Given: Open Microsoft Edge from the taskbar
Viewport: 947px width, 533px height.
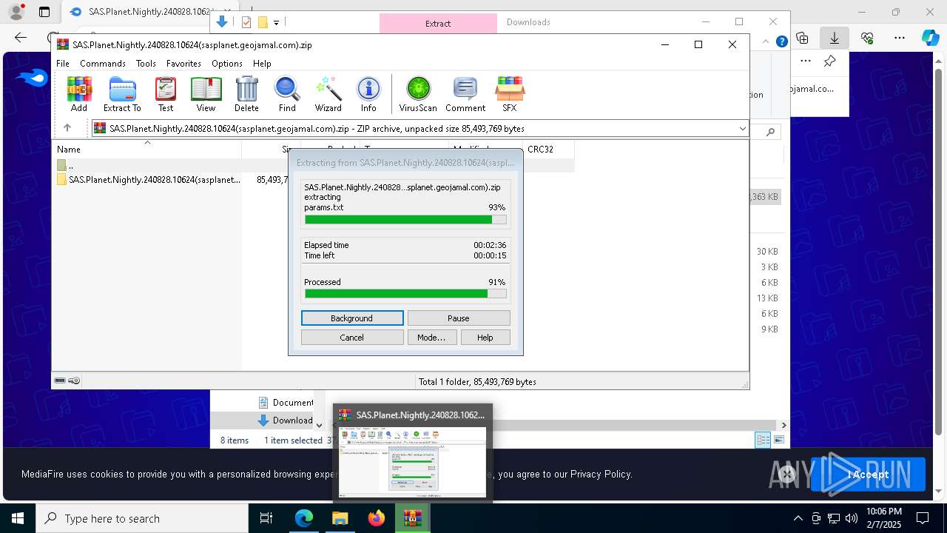Looking at the screenshot, I should (304, 518).
